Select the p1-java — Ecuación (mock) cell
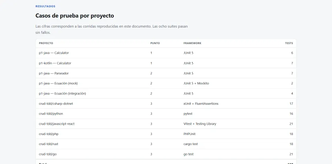The width and height of the screenshot is (332, 164). point(58,83)
